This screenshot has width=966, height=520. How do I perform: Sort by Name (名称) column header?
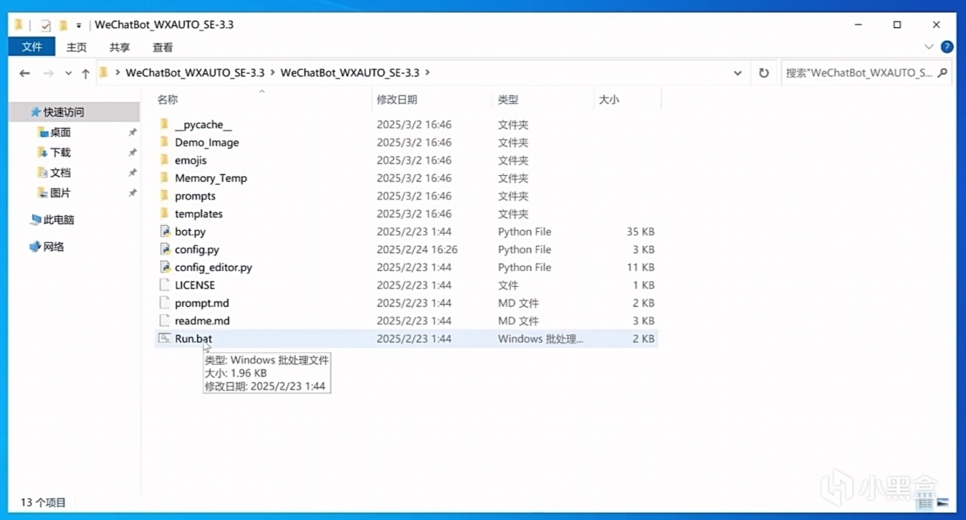click(168, 100)
